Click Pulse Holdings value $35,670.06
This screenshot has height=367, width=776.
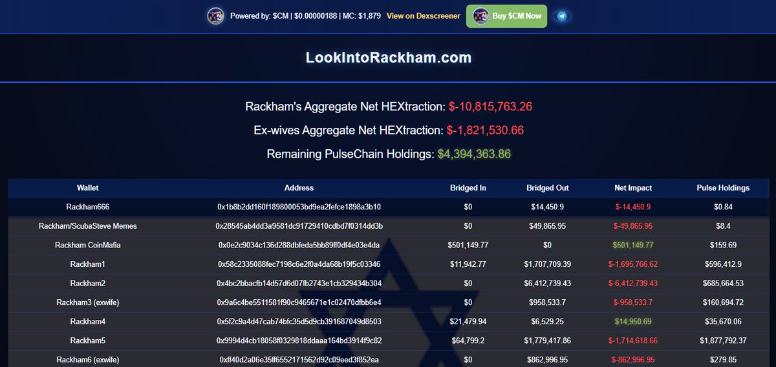[723, 322]
